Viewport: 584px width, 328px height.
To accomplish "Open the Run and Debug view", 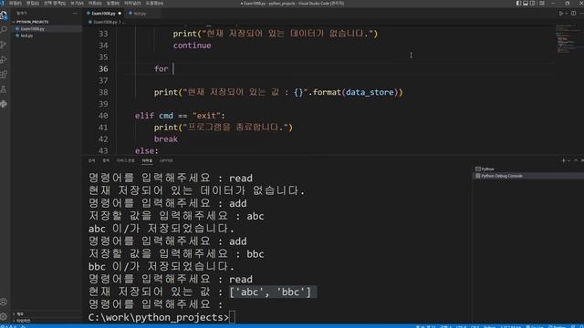I will pos(4,59).
